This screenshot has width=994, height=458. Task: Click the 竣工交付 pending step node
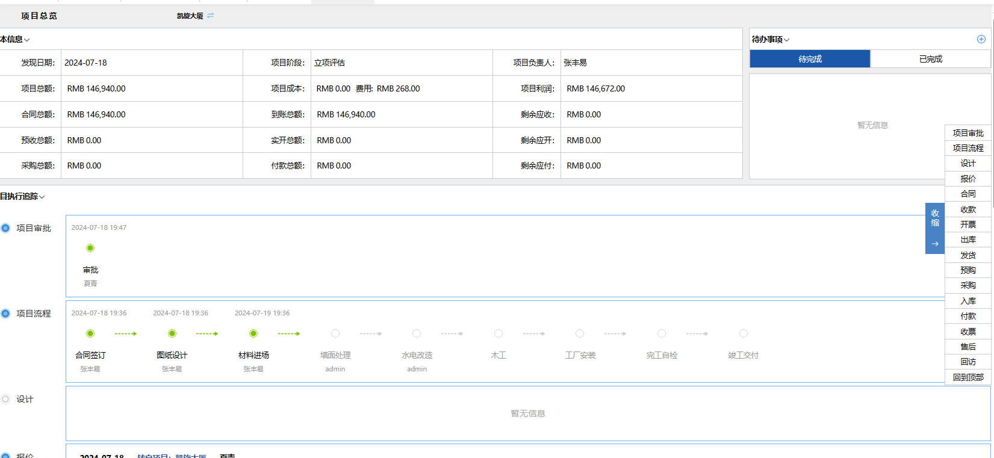(744, 333)
